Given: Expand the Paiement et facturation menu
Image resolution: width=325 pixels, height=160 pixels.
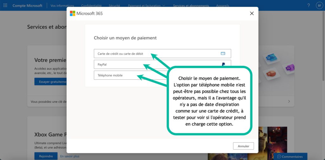Looking at the screenshot, I should (x=146, y=6).
